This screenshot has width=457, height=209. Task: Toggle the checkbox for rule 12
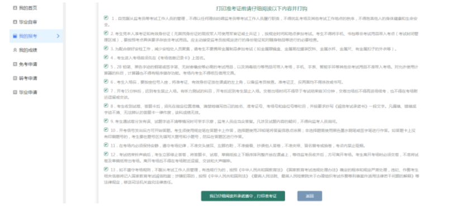click(106, 154)
